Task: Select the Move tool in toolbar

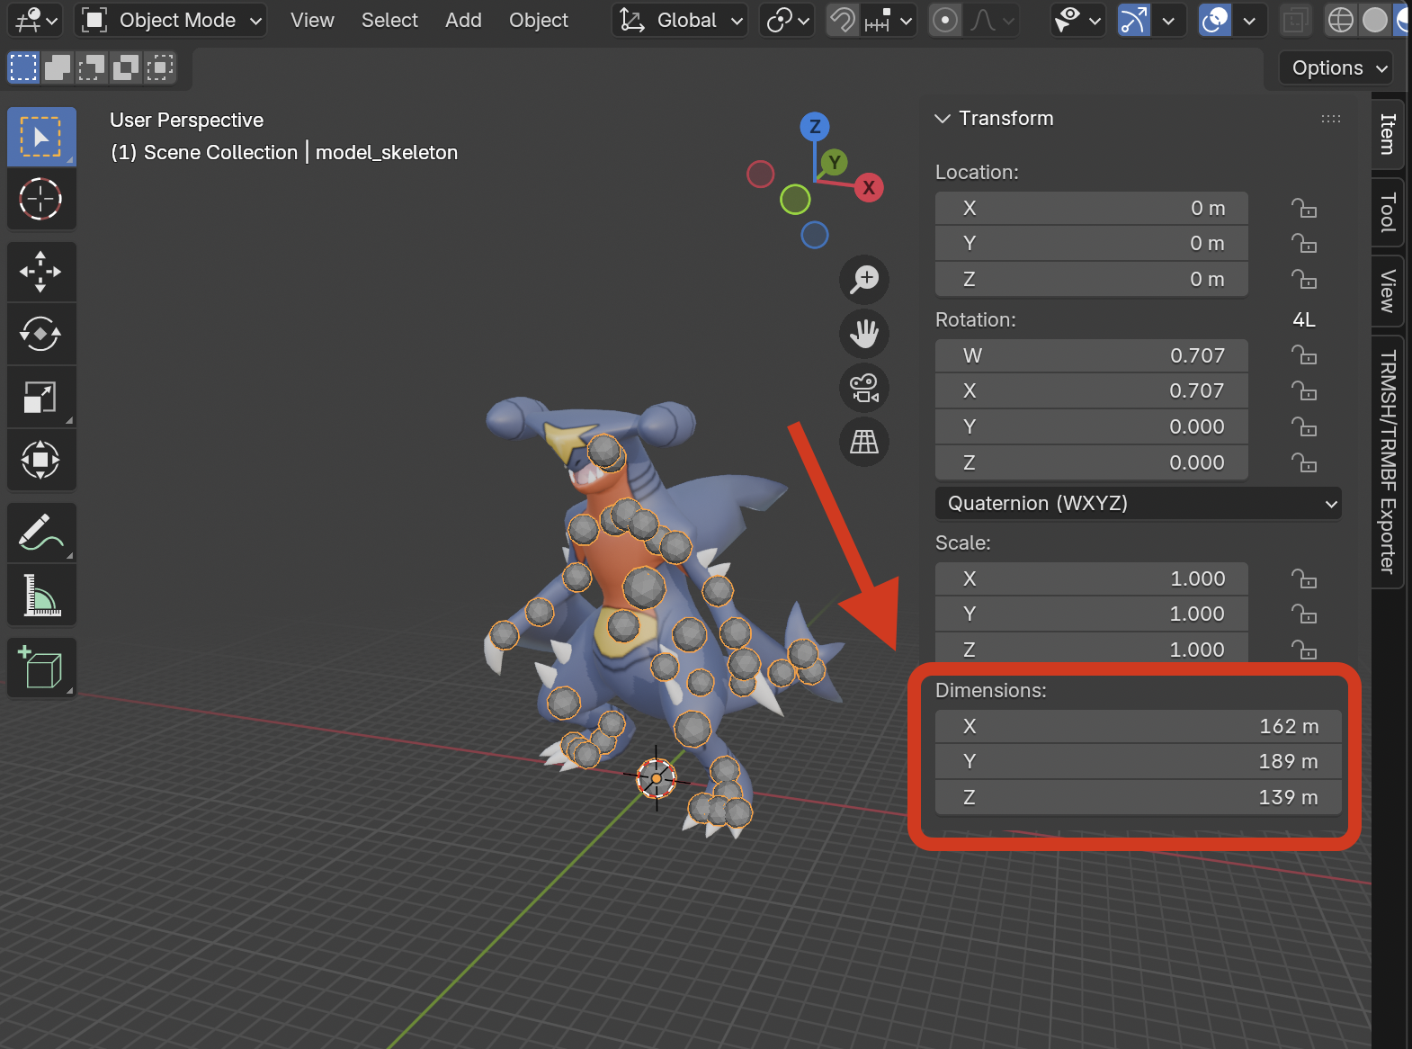Action: 41,272
